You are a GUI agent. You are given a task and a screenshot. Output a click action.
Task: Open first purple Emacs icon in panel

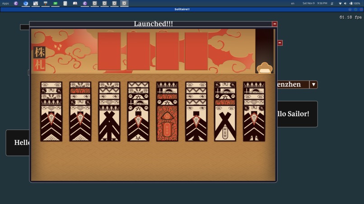pos(16,3)
